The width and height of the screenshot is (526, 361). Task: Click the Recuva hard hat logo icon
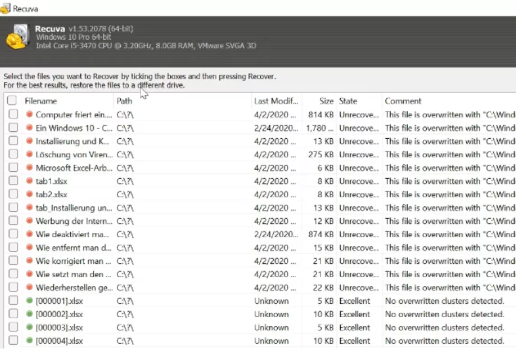[x=18, y=37]
